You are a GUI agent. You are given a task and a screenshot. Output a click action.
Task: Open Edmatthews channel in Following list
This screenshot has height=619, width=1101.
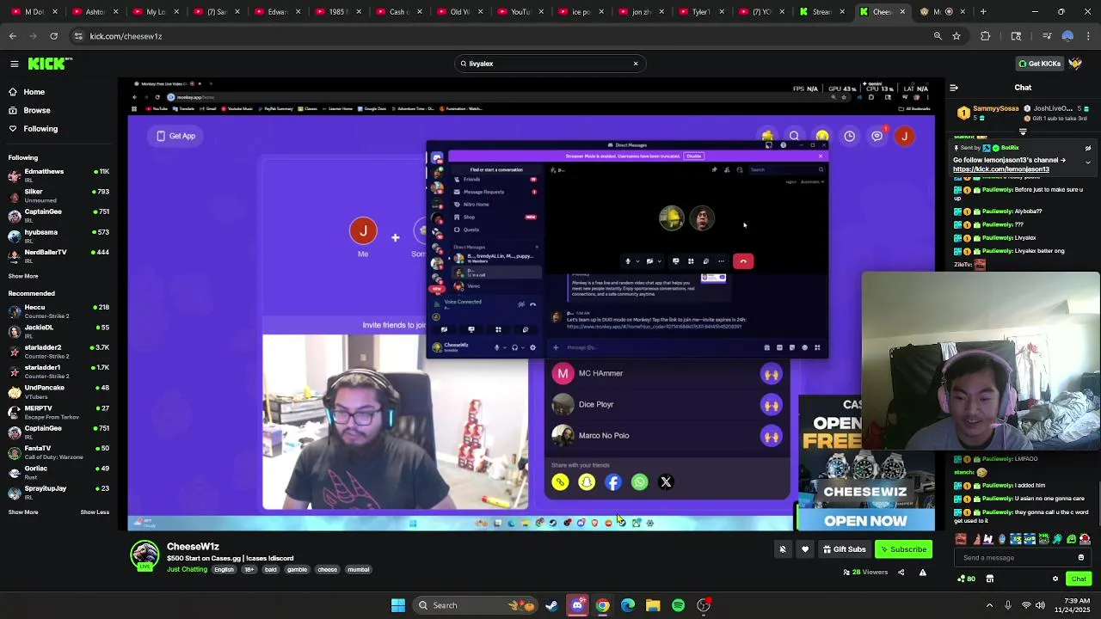[x=58, y=175]
